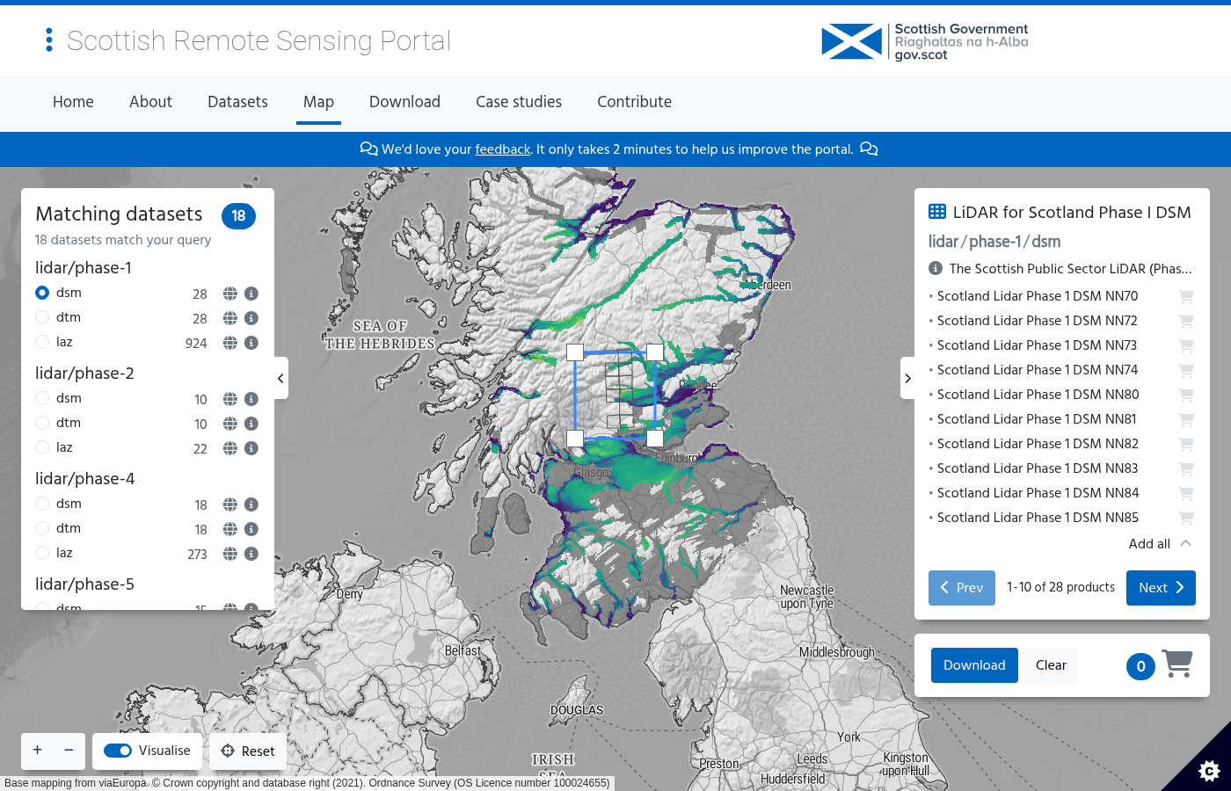Open the info icon for lidar/phase-1 laz
Viewport: 1231px width, 791px height.
(x=251, y=343)
